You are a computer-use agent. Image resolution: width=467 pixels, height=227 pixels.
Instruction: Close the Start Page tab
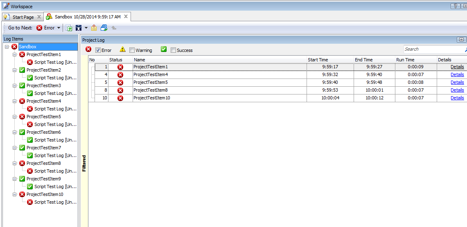pyautogui.click(x=39, y=17)
